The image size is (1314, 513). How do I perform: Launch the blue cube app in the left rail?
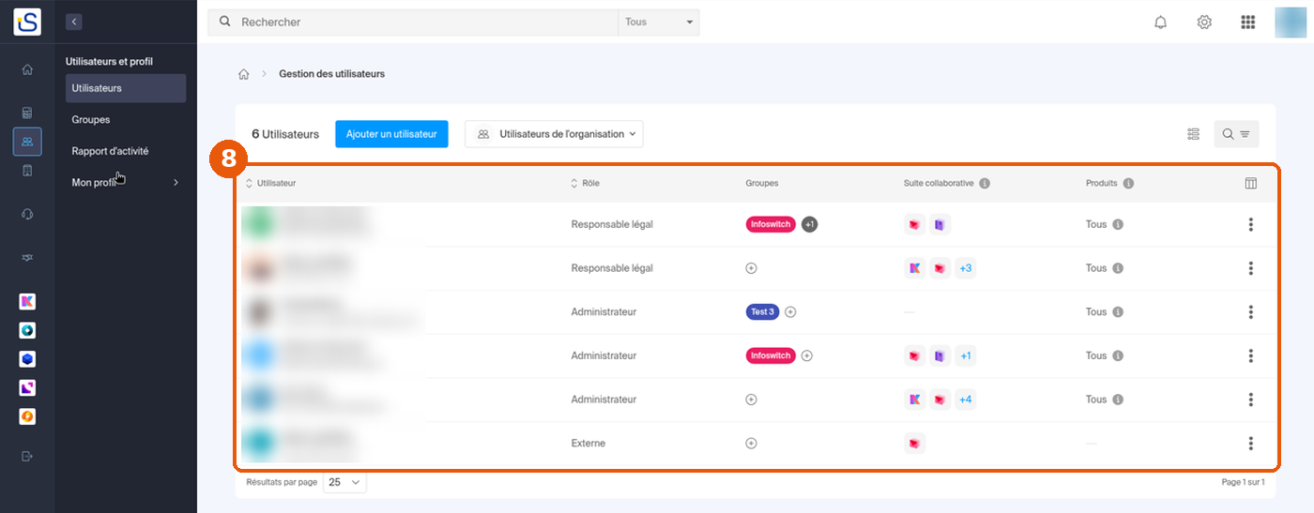click(27, 359)
